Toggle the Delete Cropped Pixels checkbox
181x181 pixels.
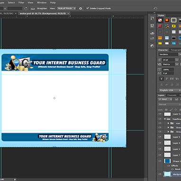[88, 8]
